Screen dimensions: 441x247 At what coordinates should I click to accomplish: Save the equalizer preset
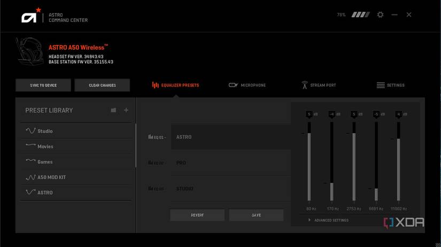256,215
